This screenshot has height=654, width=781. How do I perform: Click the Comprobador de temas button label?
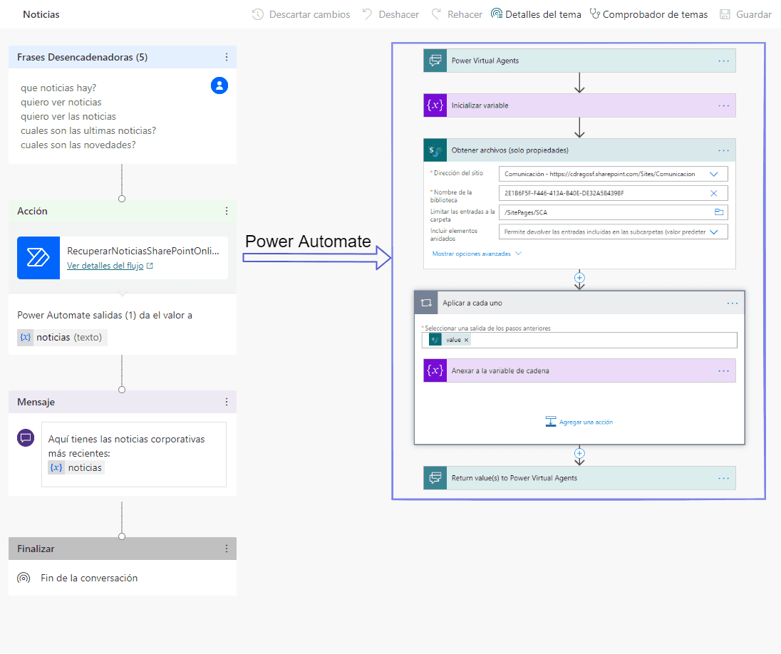[656, 14]
